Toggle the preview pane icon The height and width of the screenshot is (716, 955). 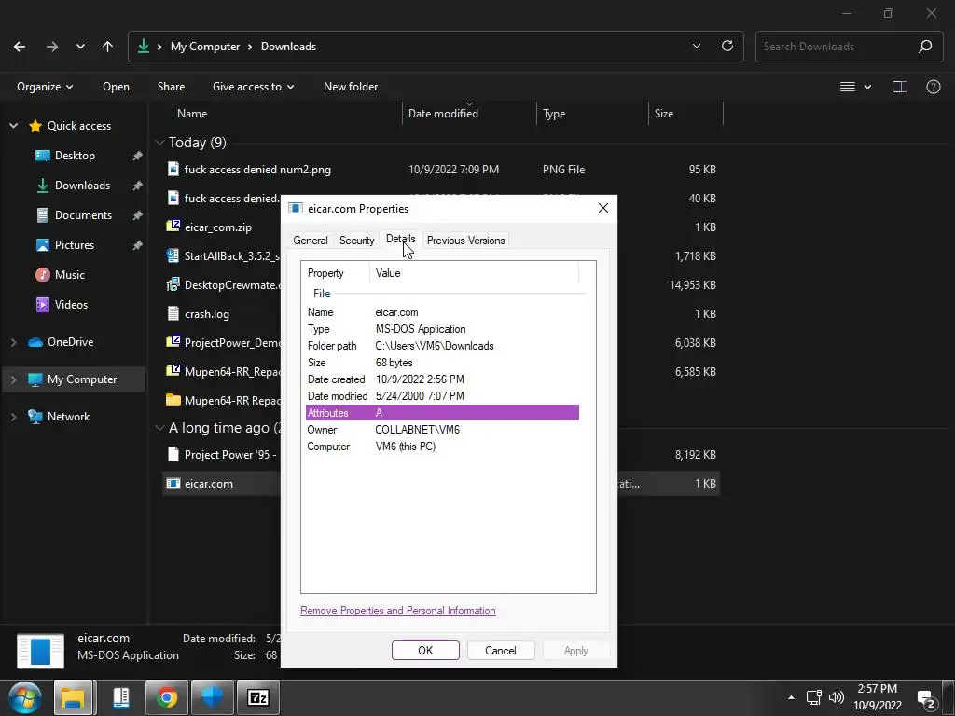point(900,87)
